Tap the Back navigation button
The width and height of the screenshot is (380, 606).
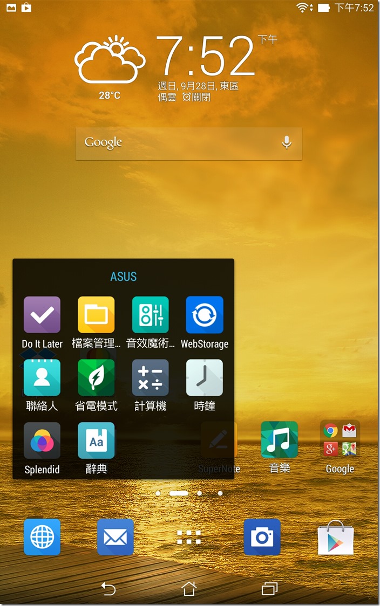pyautogui.click(x=108, y=589)
